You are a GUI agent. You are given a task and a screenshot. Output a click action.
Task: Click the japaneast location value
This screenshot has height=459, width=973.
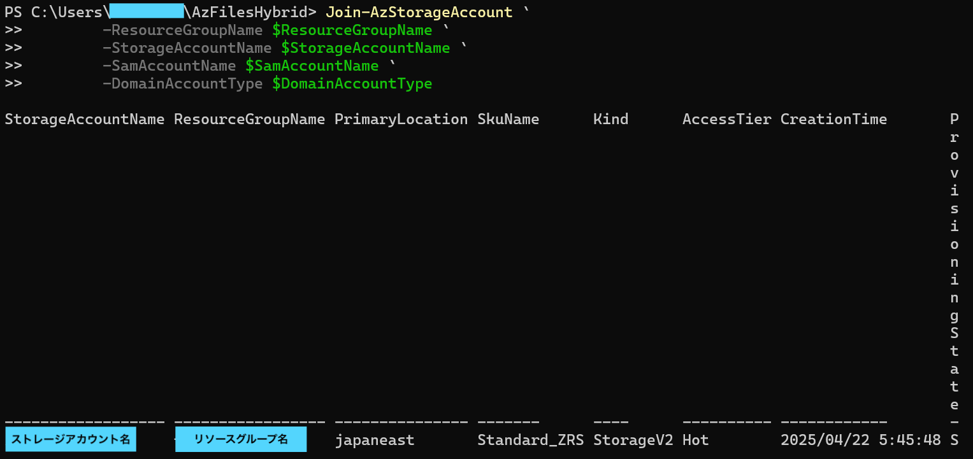tap(375, 440)
